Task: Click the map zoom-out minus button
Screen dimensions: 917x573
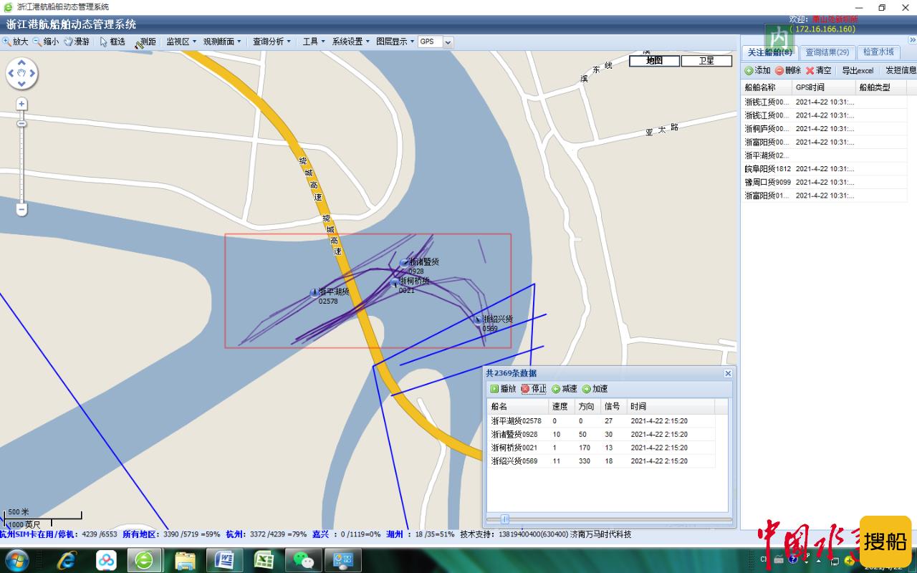Action: (x=21, y=210)
